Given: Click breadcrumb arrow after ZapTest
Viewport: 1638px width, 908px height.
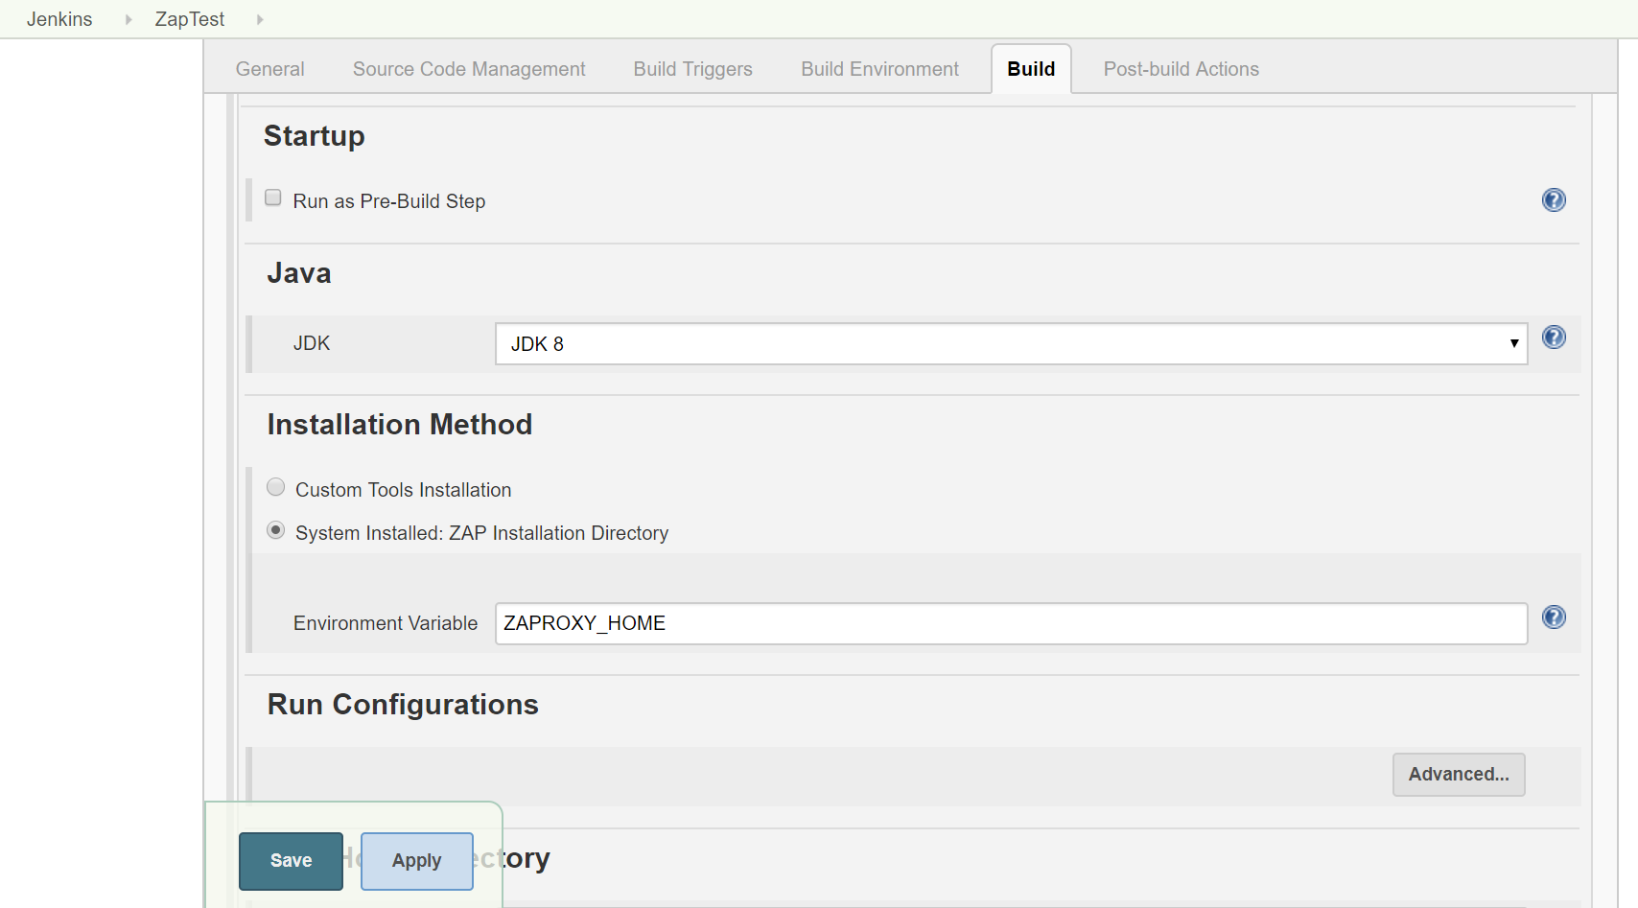Looking at the screenshot, I should click(260, 19).
